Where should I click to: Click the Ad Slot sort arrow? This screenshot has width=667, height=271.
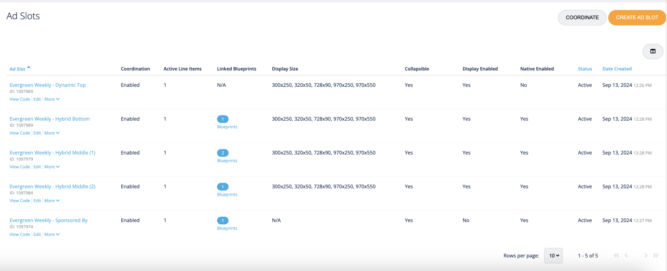[x=29, y=67]
